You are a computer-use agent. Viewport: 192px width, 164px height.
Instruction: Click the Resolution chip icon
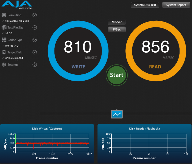click(x=4, y=15)
